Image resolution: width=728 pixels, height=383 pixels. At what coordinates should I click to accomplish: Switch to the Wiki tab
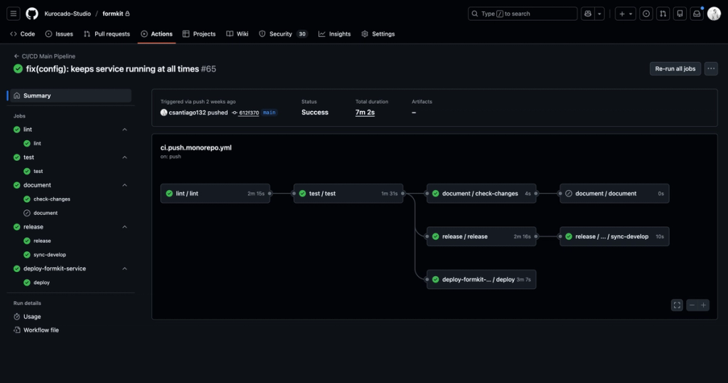pos(237,34)
